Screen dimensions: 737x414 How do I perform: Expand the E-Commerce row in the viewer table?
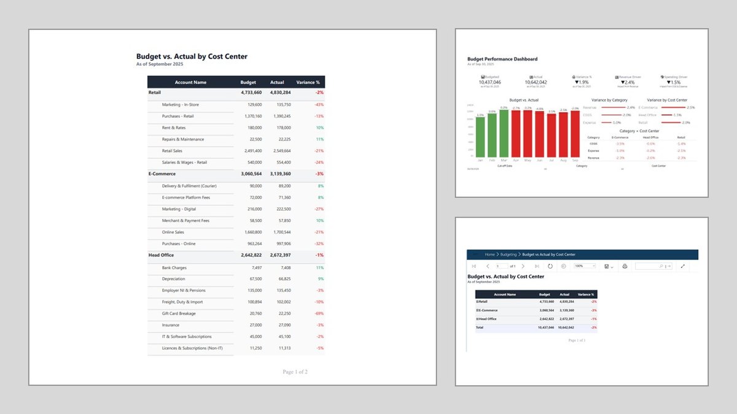coord(477,310)
